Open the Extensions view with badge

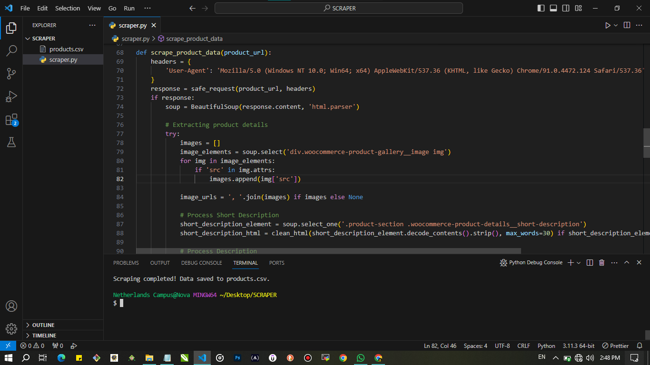[11, 119]
